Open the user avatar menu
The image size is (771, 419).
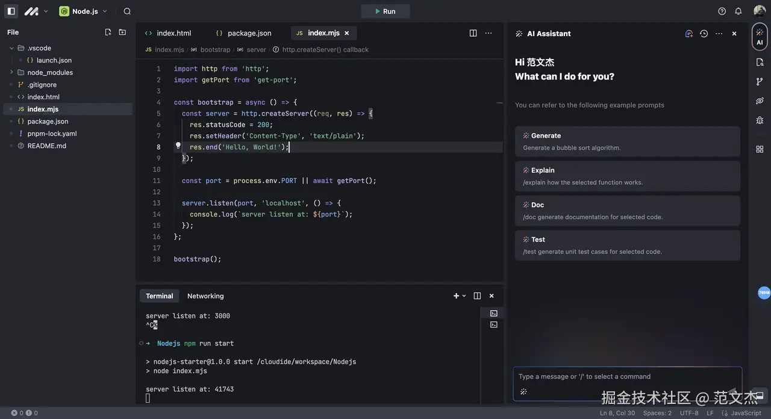pos(760,11)
